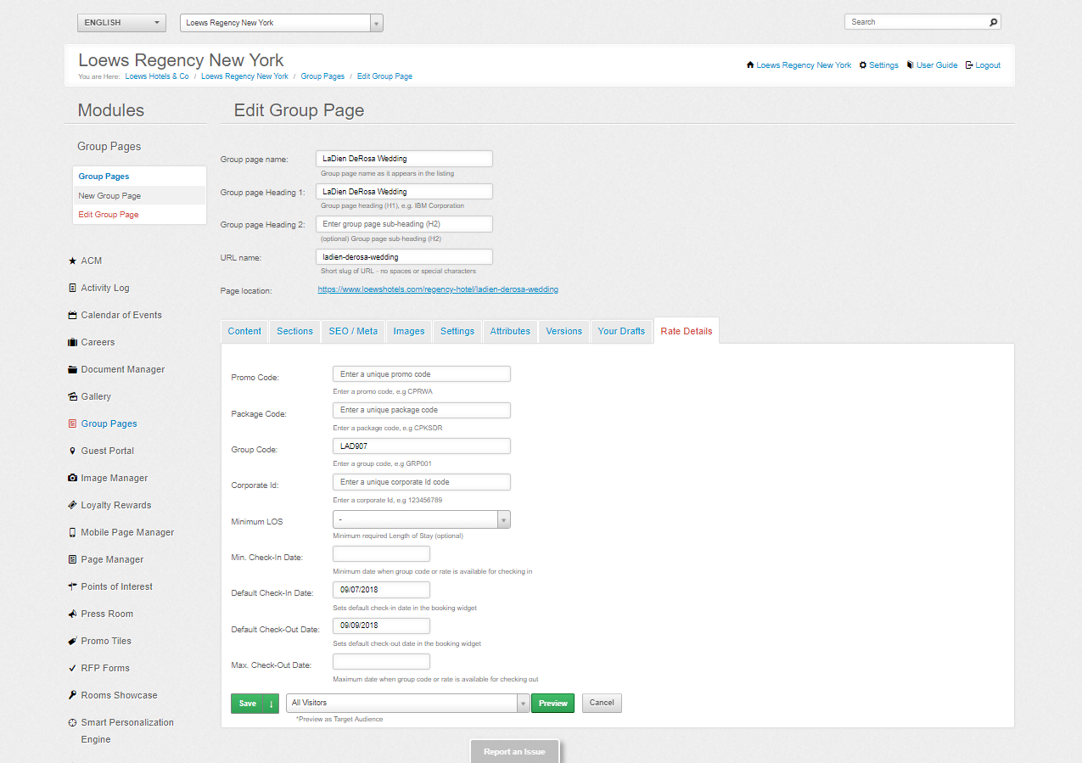Click the Points of Interest signpost icon
1082x763 pixels.
coord(72,587)
